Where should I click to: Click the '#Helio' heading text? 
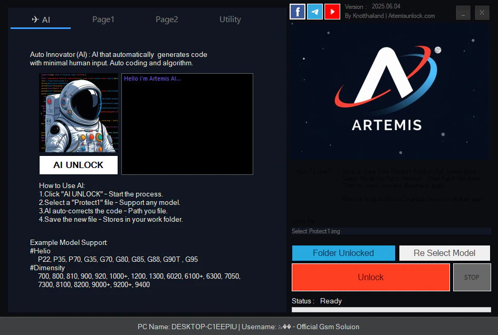[x=40, y=251]
